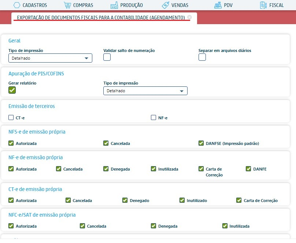Image resolution: width=296 pixels, height=243 pixels.
Task: Click the NF-e de emissão própria heading
Action: coord(36,157)
